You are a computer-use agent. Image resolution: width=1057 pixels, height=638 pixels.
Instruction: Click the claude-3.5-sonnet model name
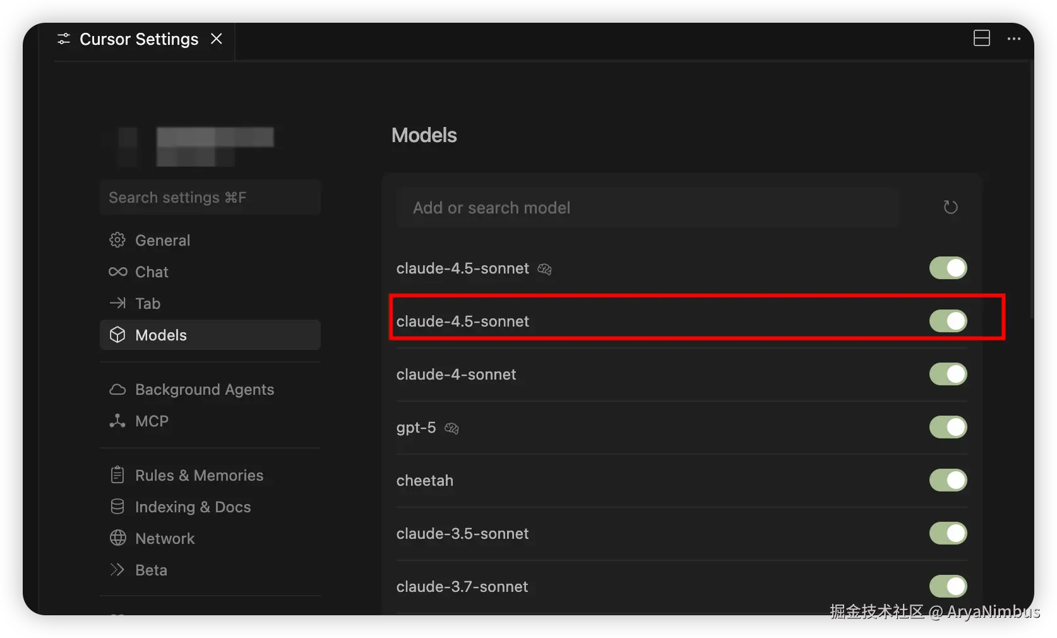462,534
